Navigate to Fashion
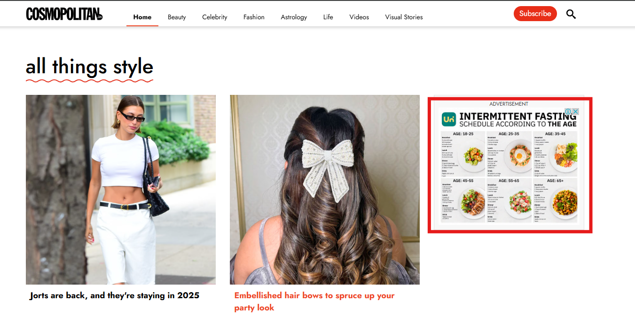Image resolution: width=635 pixels, height=317 pixels. (x=254, y=17)
